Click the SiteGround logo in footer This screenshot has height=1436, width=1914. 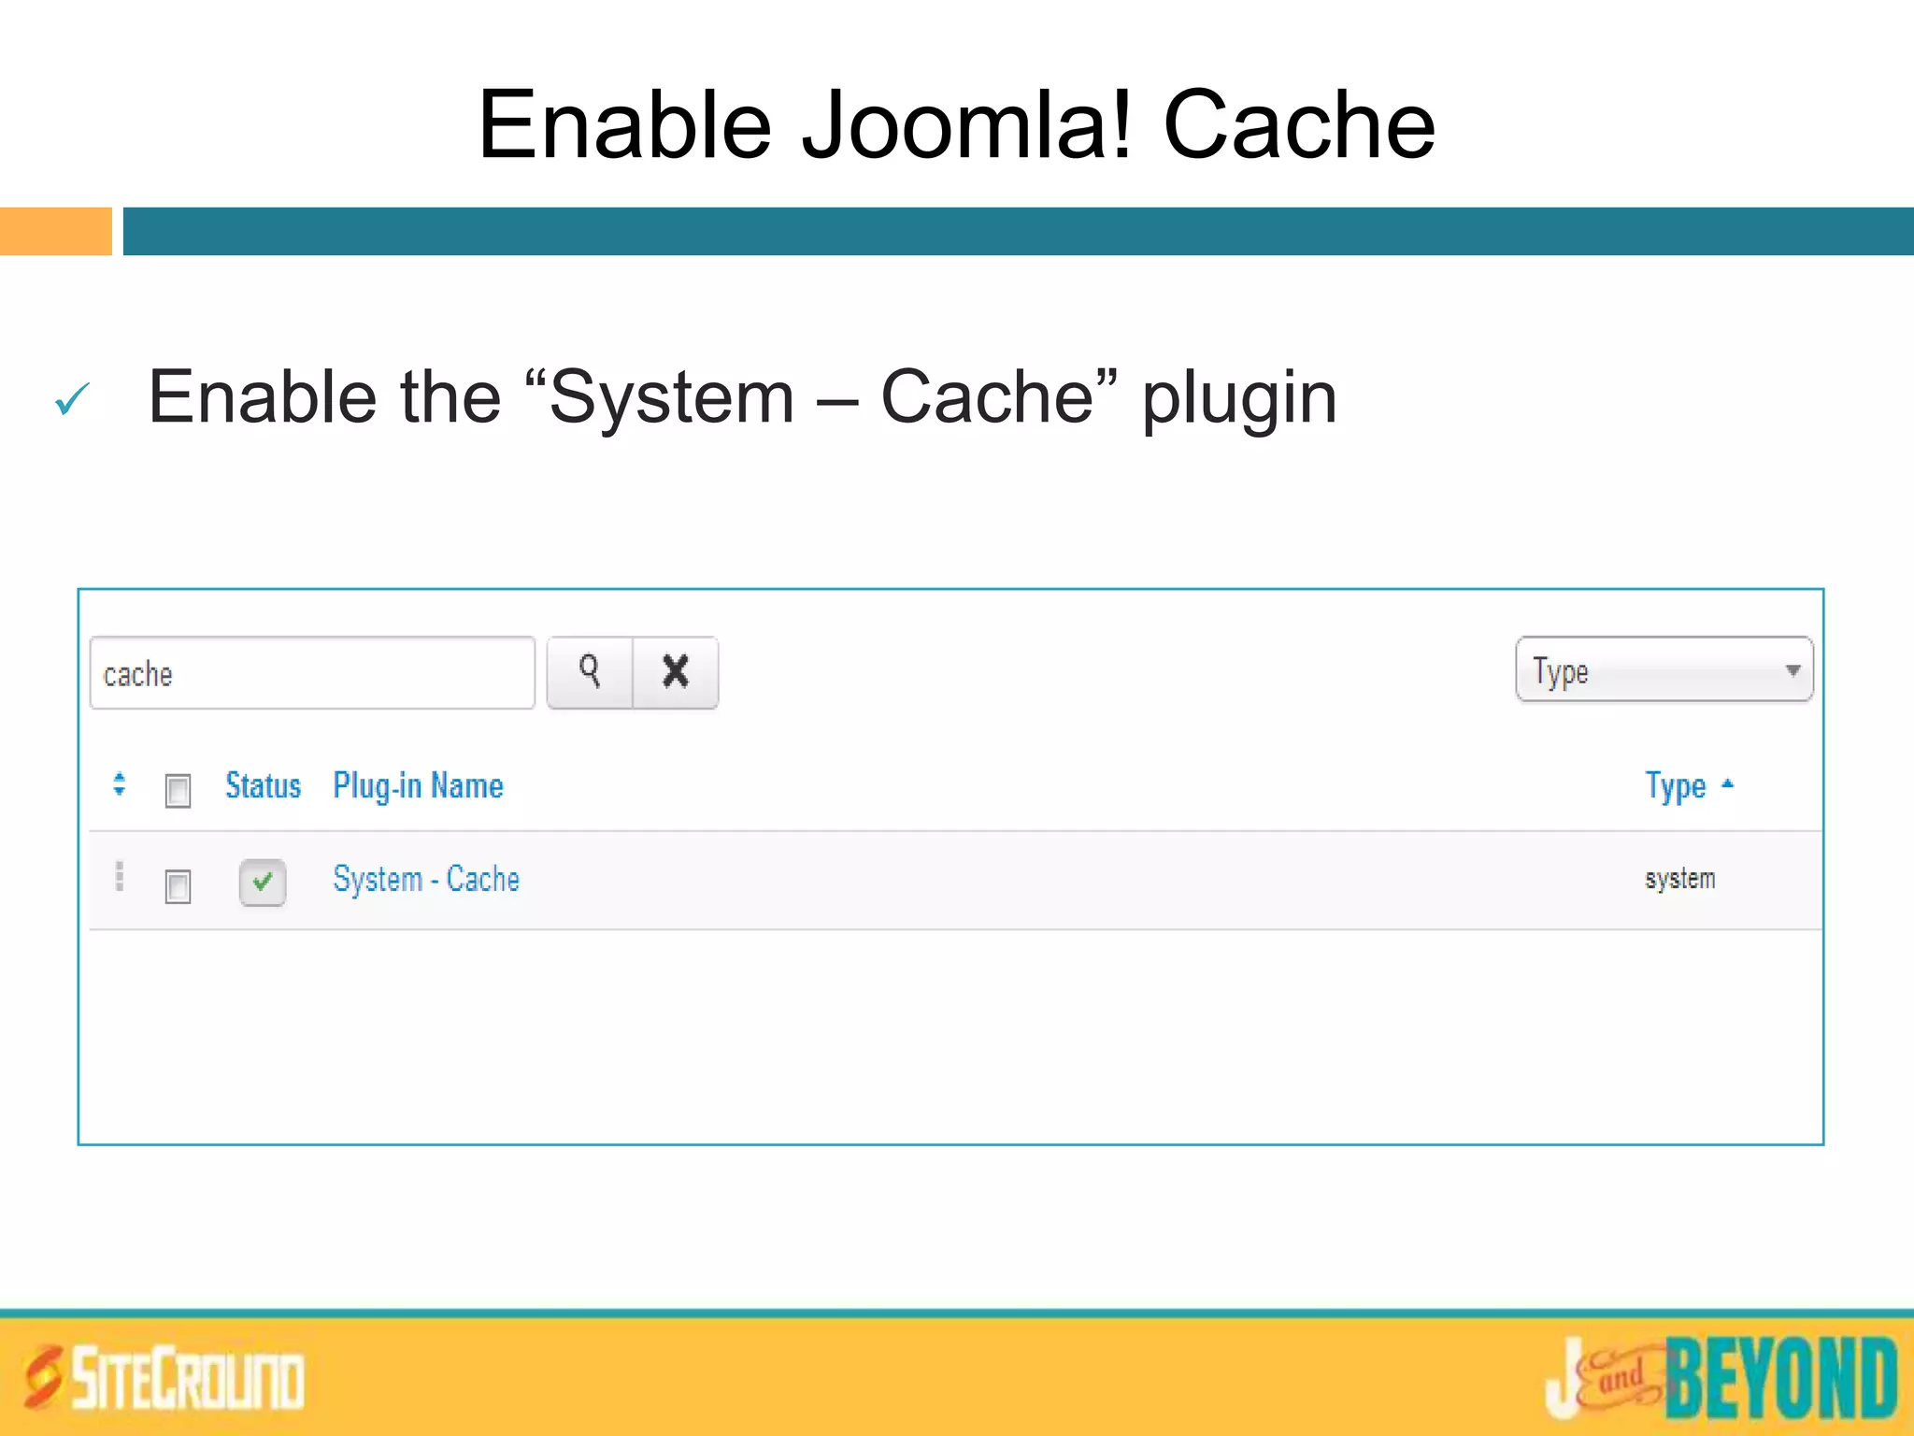[164, 1377]
